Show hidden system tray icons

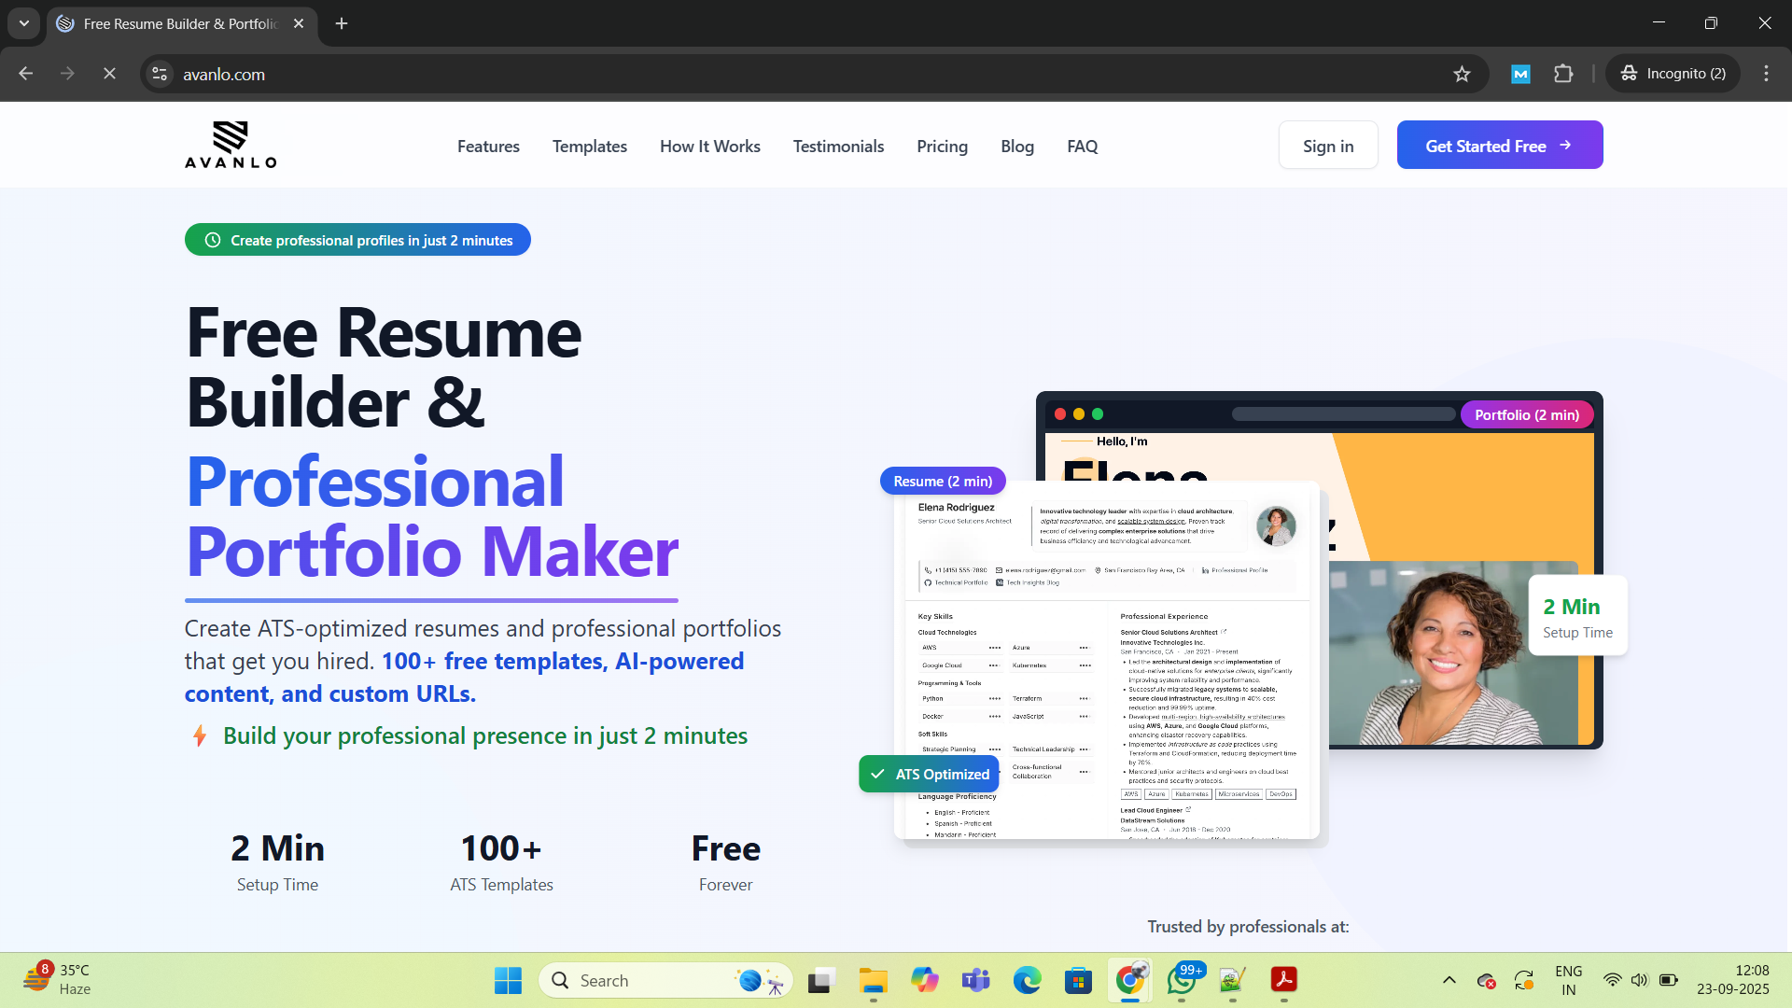[1449, 980]
